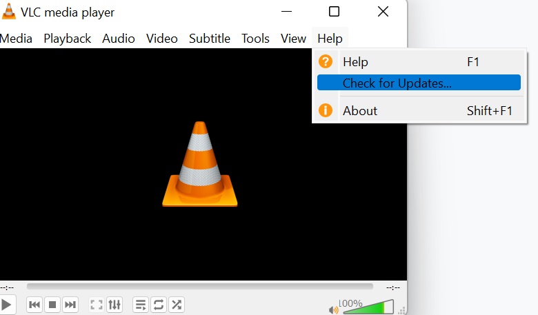Click the orange question mark Help icon
The width and height of the screenshot is (538, 315).
click(326, 62)
